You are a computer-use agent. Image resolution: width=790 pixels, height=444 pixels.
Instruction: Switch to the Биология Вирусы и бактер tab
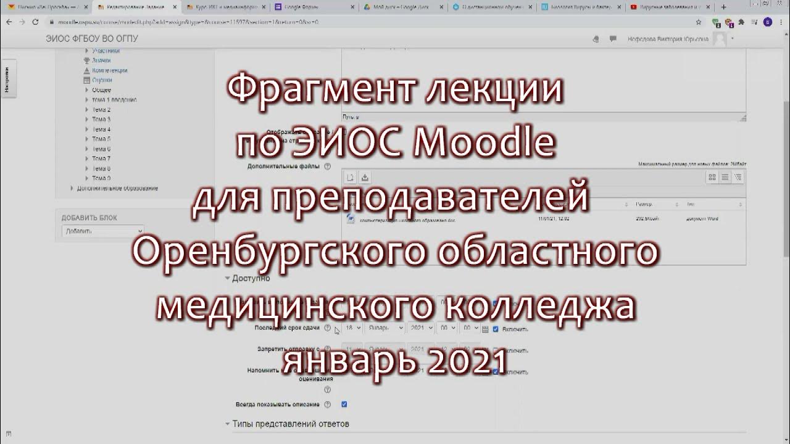point(580,7)
